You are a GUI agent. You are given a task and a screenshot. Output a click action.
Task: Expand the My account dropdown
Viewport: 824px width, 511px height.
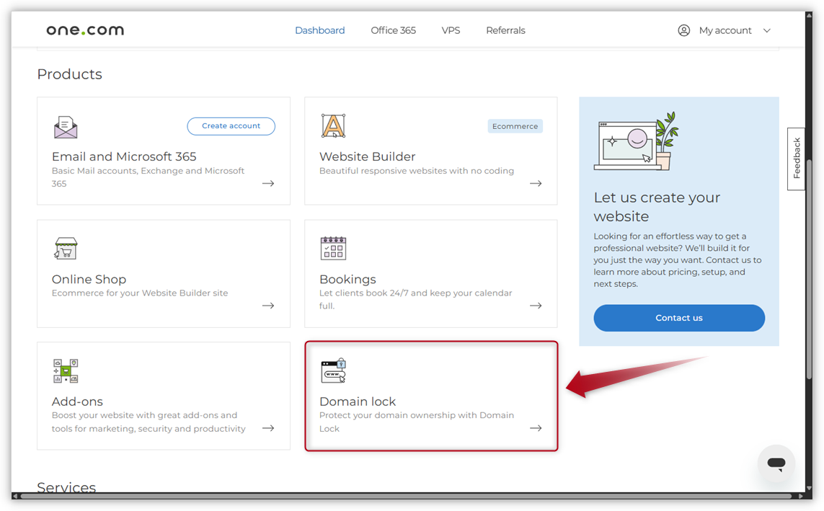[766, 30]
